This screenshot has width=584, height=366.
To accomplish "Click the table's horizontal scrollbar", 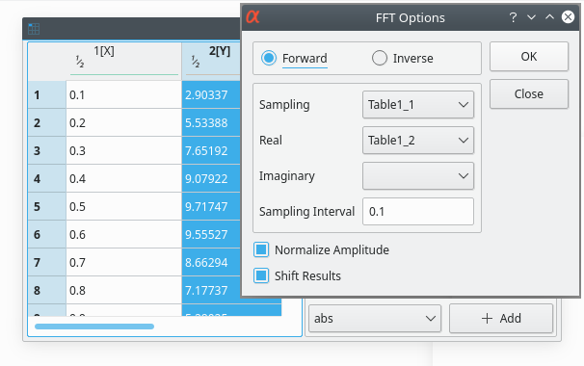I will pyautogui.click(x=94, y=327).
